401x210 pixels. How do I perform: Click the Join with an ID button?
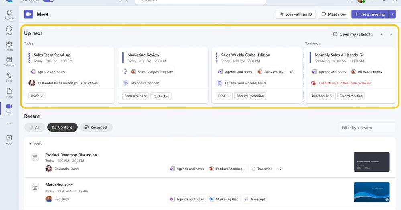point(295,14)
